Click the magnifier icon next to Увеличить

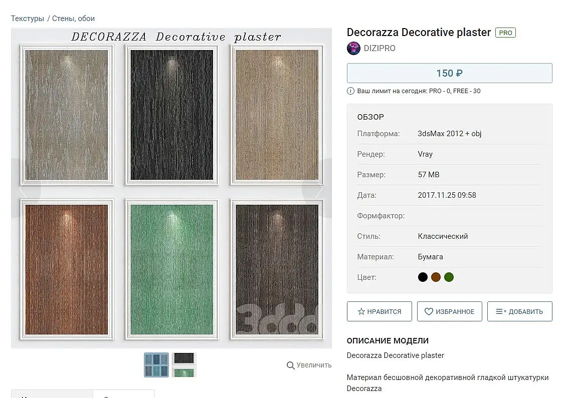click(x=290, y=365)
